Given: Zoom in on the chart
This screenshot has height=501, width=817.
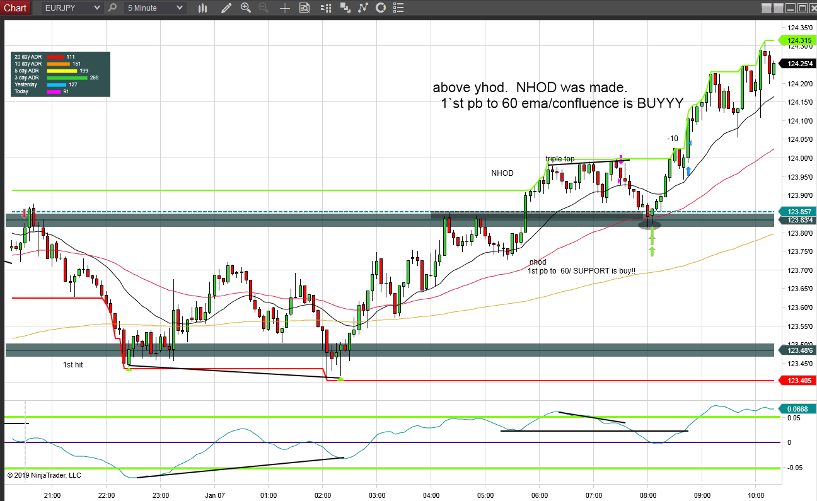Looking at the screenshot, I should 246,8.
